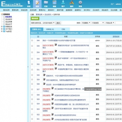
Task: Click the title image icon in row 529
Action: (x=44, y=79)
